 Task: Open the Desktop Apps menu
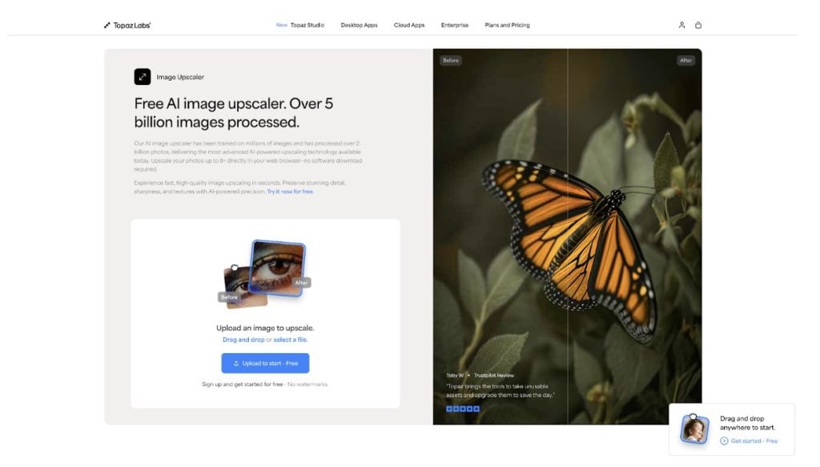click(359, 25)
